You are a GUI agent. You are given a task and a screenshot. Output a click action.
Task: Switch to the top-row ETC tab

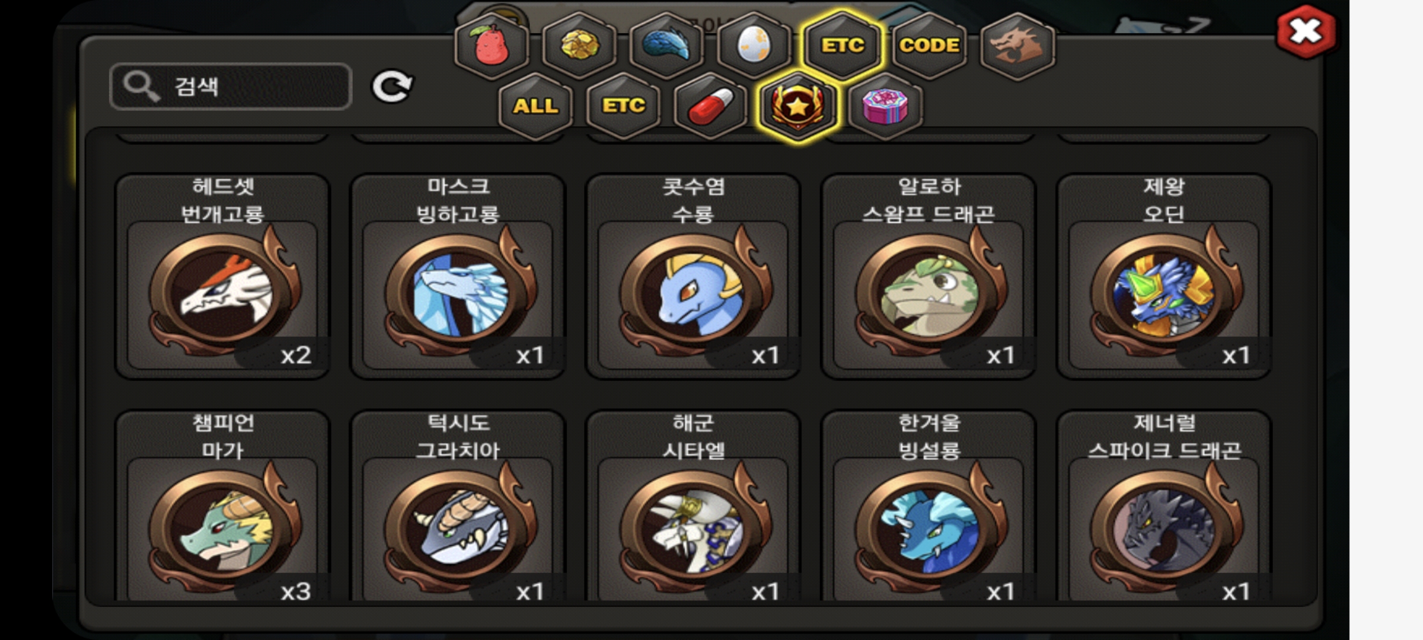(x=842, y=46)
